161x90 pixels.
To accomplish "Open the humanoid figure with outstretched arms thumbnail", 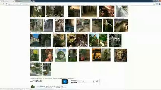I will [108, 25].
